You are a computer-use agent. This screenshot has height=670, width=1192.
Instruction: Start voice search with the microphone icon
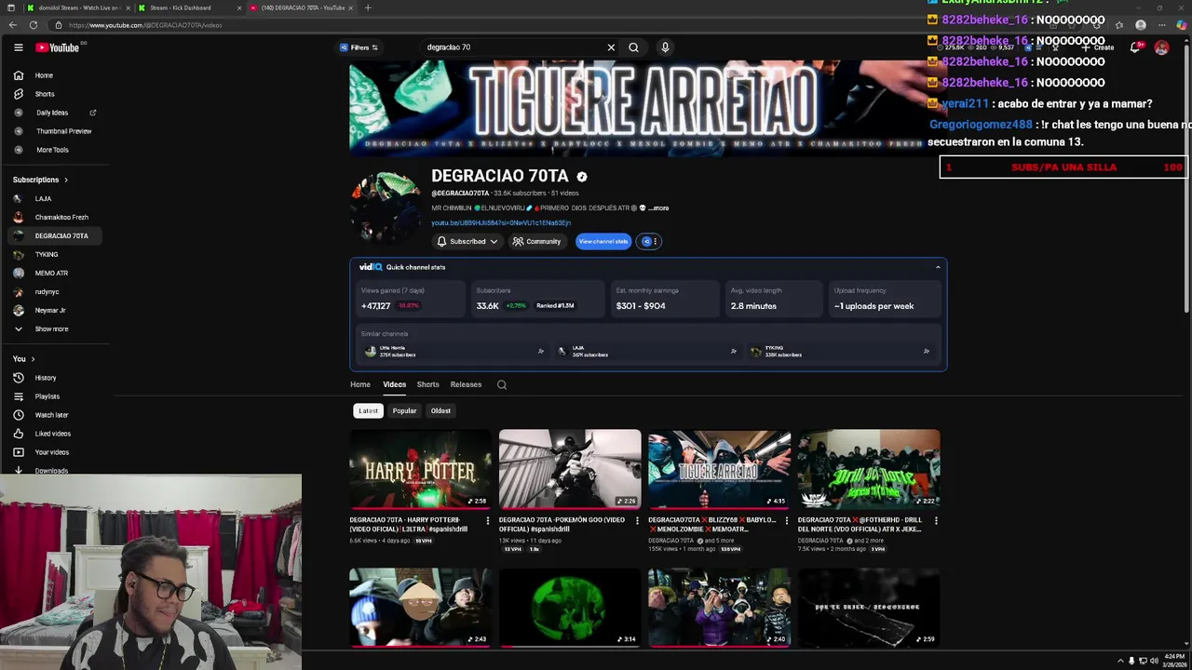[x=665, y=47]
